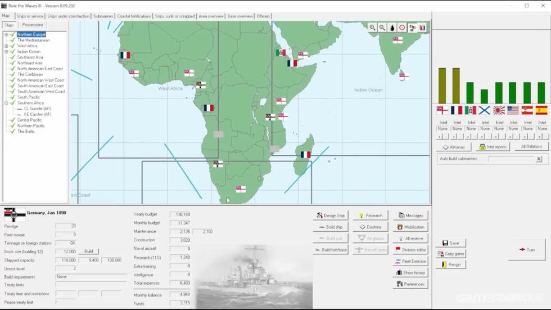Viewport: 551px width, 310px height.
Task: Click the British flag in nation tension chart
Action: (442, 110)
